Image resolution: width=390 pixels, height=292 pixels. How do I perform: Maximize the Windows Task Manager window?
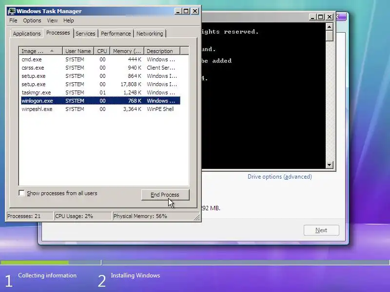(186, 11)
